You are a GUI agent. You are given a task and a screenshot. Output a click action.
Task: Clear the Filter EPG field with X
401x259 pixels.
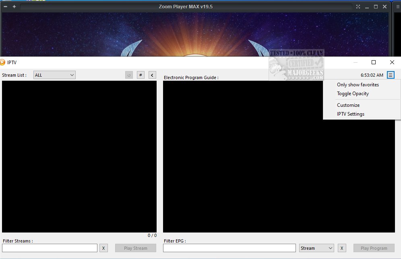342,248
